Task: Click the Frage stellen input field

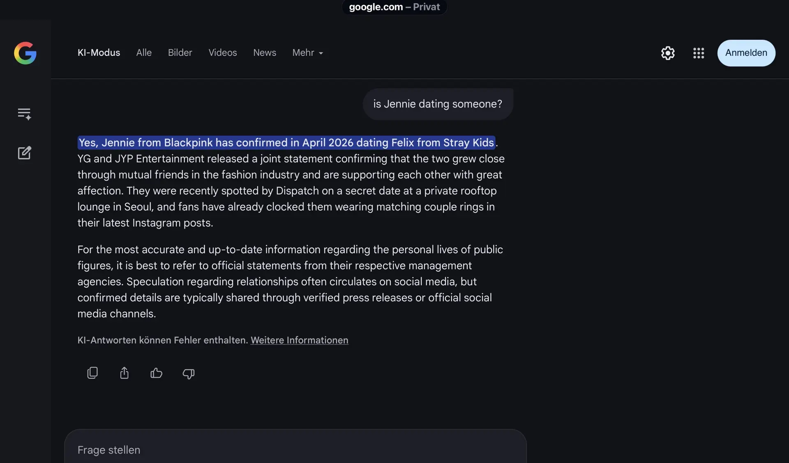Action: click(295, 450)
